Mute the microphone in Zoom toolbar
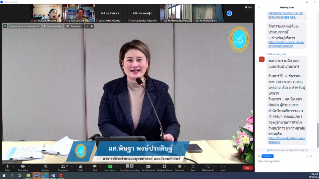 (8, 168)
